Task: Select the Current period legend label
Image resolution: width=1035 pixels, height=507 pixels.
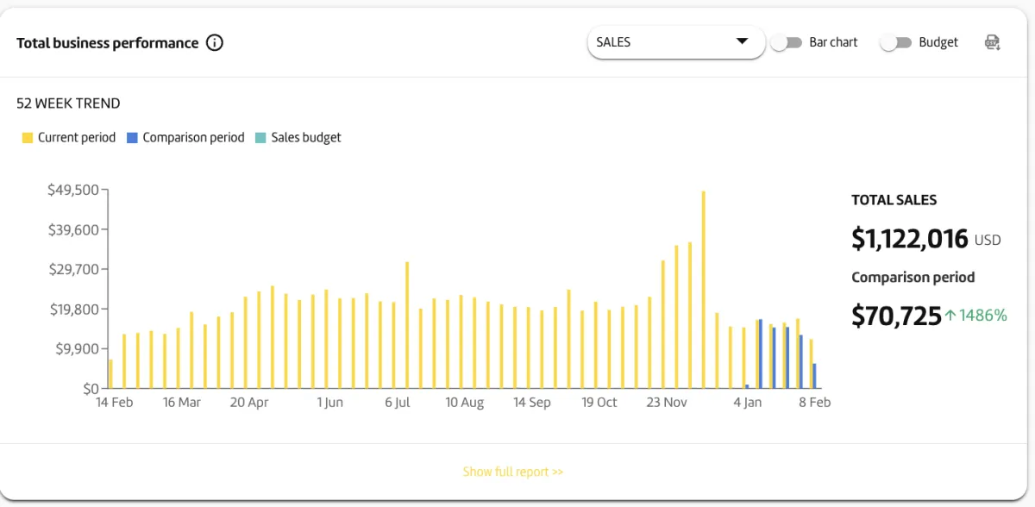Action: 77,138
